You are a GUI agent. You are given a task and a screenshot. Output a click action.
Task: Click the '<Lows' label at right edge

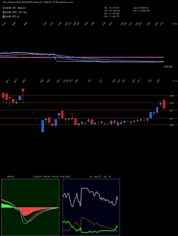175,81
